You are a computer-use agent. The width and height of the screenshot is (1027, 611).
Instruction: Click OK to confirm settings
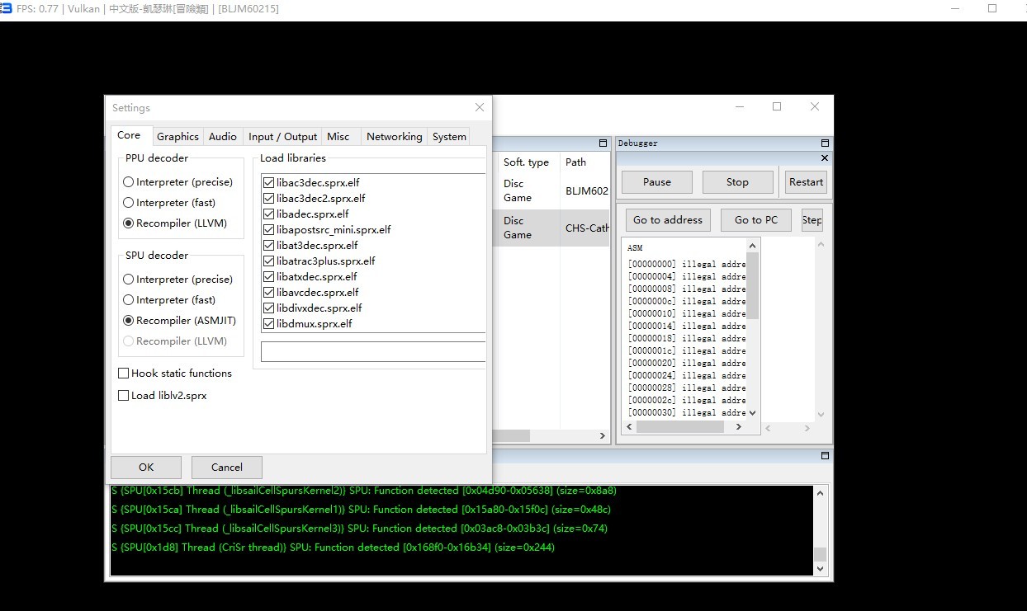coord(146,468)
